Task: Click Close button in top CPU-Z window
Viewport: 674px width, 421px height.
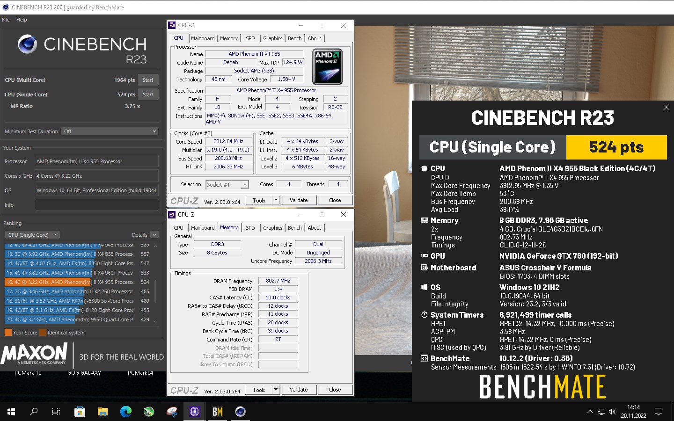Action: (x=335, y=200)
